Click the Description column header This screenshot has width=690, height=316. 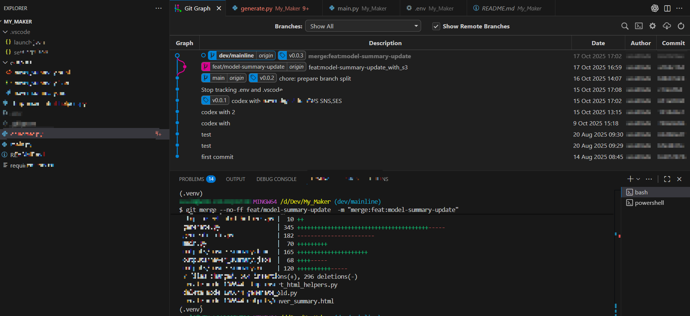[x=385, y=43]
